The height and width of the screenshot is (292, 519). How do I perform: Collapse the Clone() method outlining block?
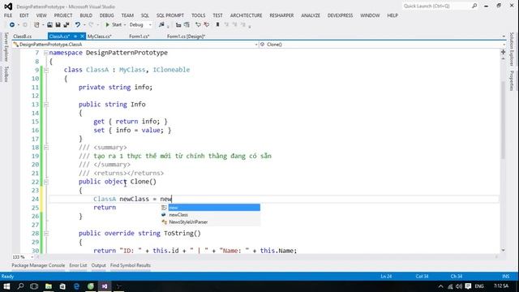[46, 182]
